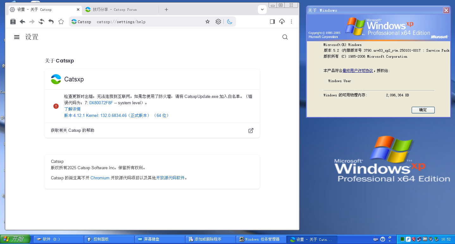Viewport: 455px width, 244px height.
Task: Reload the Catsxp settings page
Action: (x=41, y=22)
